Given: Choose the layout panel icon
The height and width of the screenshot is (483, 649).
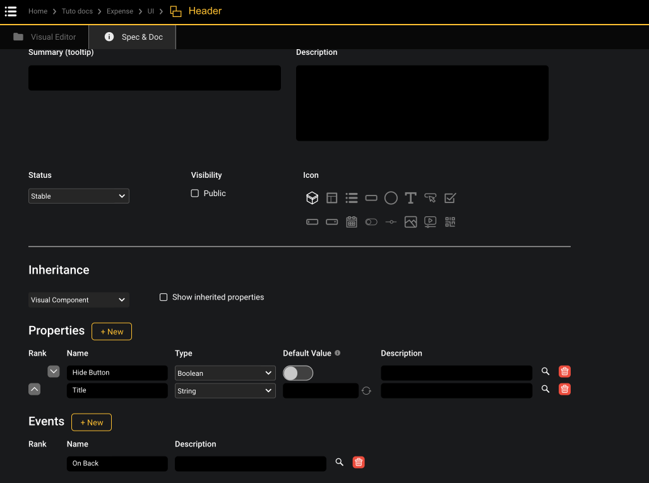Looking at the screenshot, I should coord(331,197).
